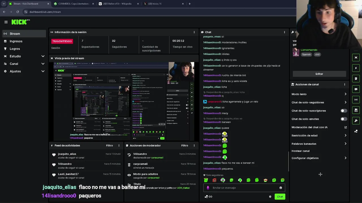Open a new browser tab
The width and height of the screenshot is (362, 203).
pyautogui.click(x=189, y=4)
